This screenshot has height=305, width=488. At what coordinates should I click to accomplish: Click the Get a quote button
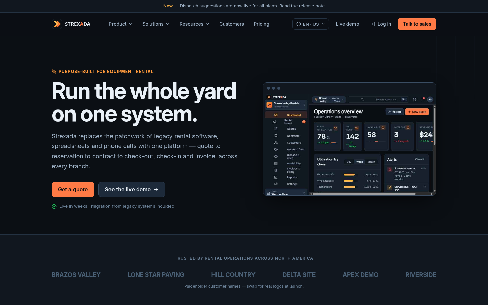73,189
